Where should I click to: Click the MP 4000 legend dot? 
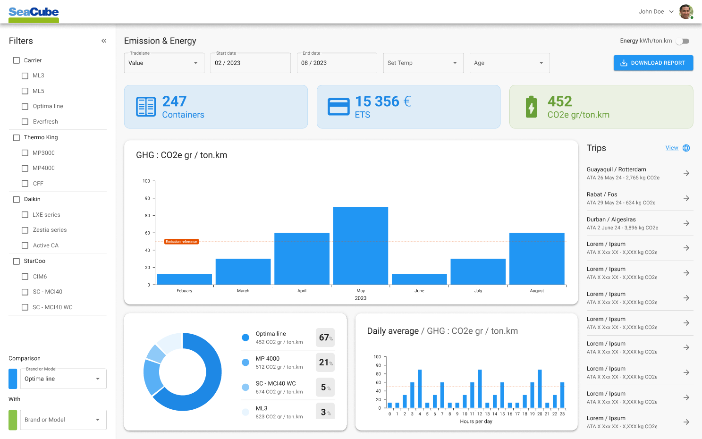click(245, 363)
